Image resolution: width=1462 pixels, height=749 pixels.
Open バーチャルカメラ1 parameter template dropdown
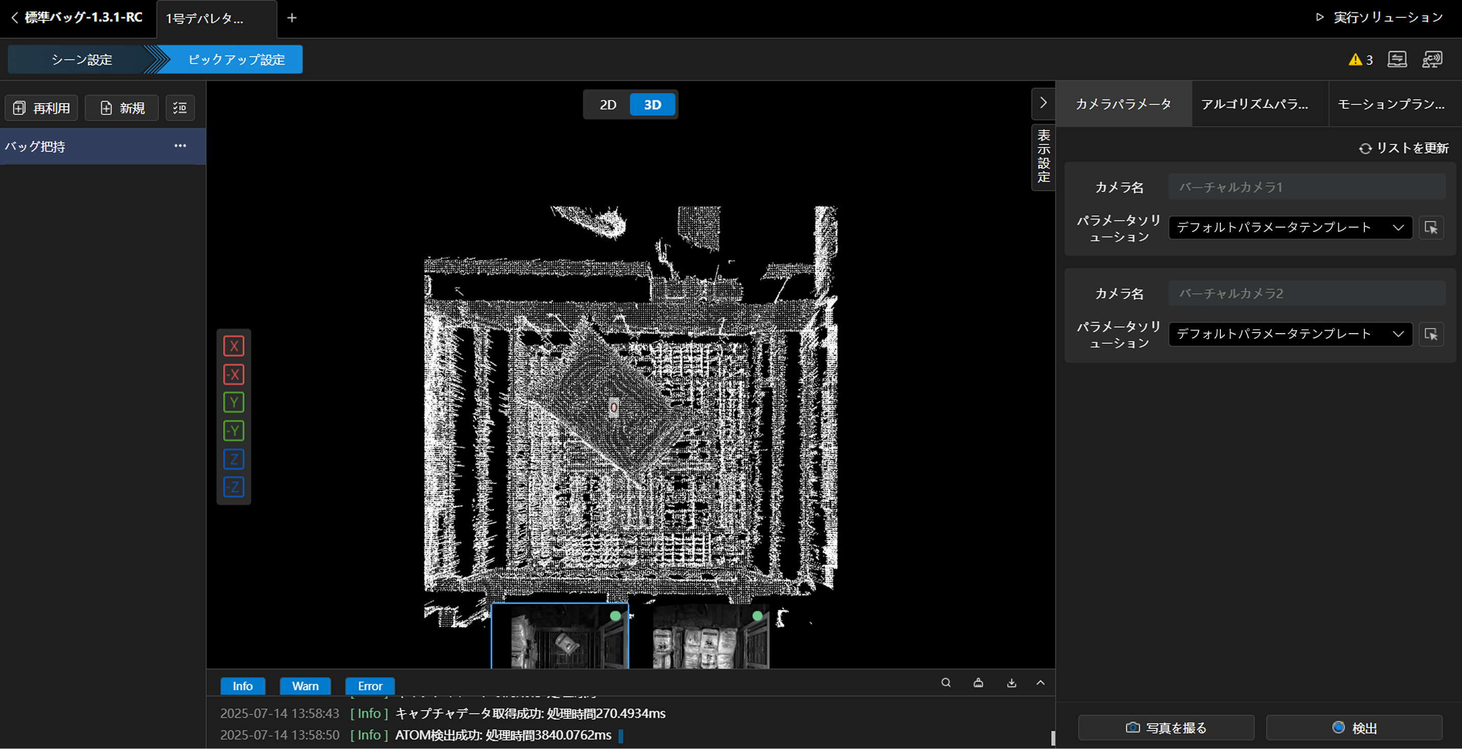[x=1289, y=227]
